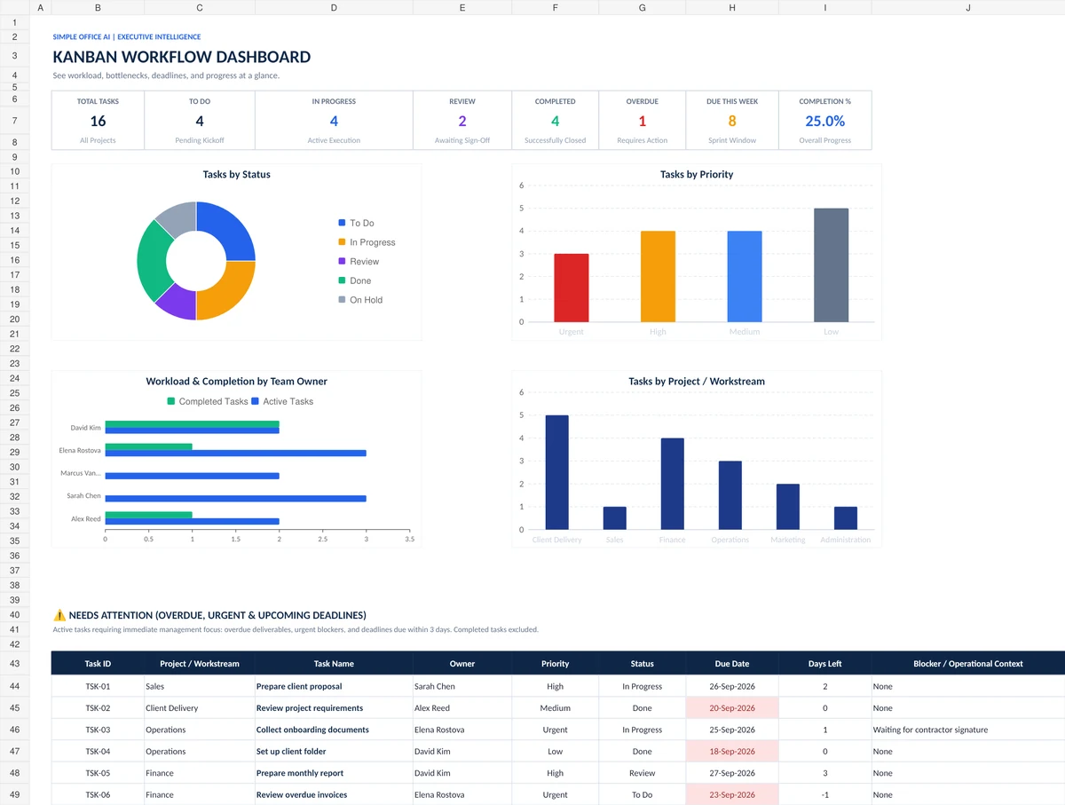Select column B header
Viewport: 1065px width, 805px height.
pyautogui.click(x=97, y=7)
